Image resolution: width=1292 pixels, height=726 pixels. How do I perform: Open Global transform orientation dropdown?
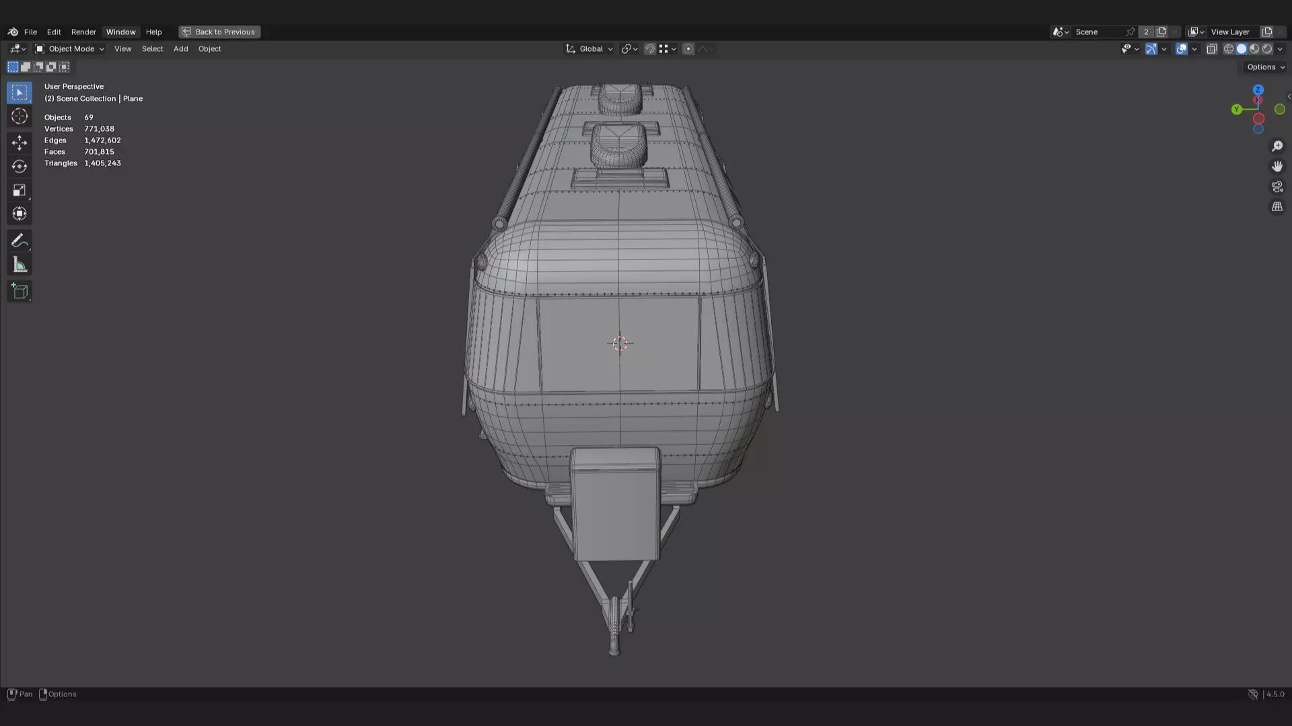589,49
